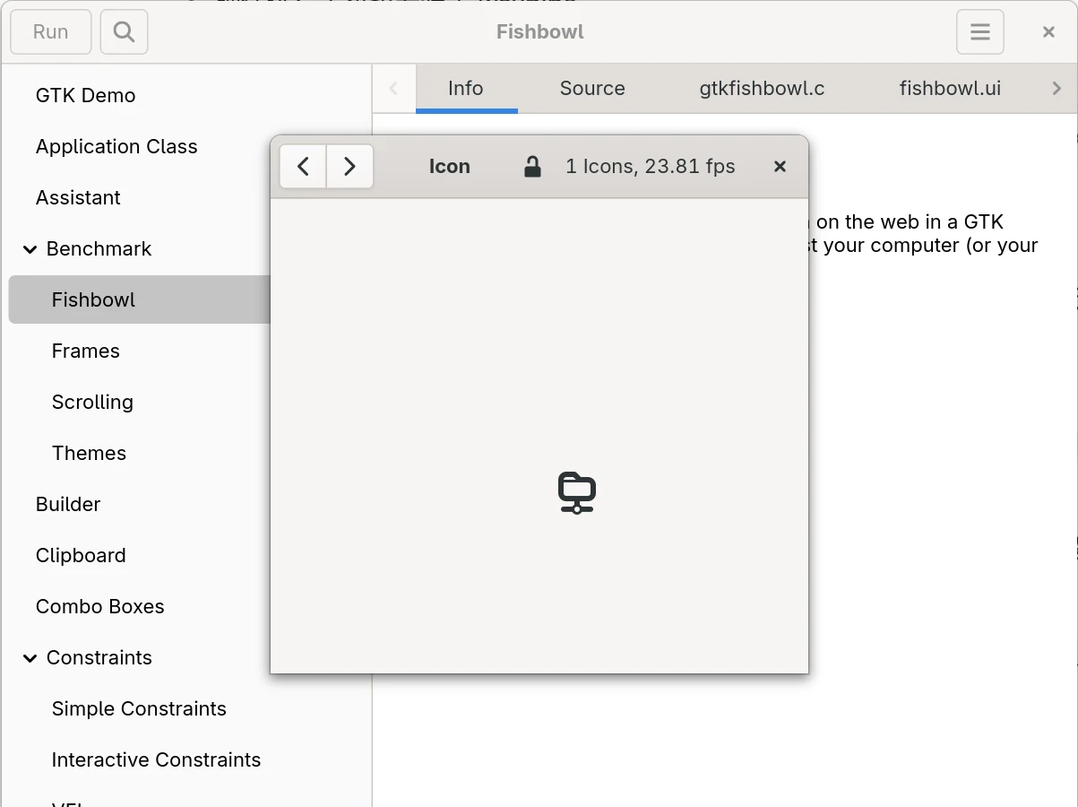The height and width of the screenshot is (807, 1078).
Task: Open the gtkfishbowl.c tab
Action: [762, 89]
